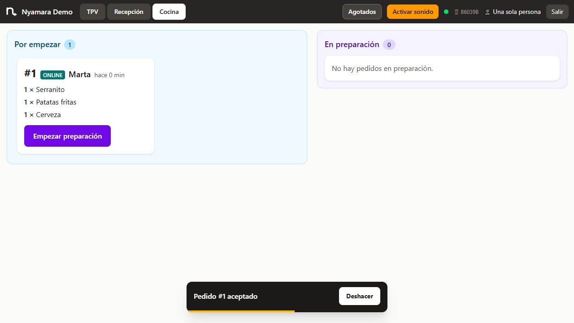The width and height of the screenshot is (574, 323).
Task: Click the Por empezar count badge
Action: pyautogui.click(x=70, y=45)
